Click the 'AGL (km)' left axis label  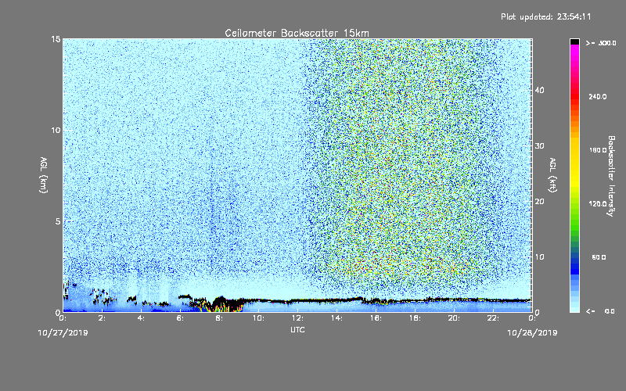tap(44, 175)
